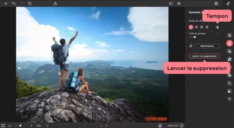Open the export/share menu
This screenshot has width=234, height=128.
[55, 4]
